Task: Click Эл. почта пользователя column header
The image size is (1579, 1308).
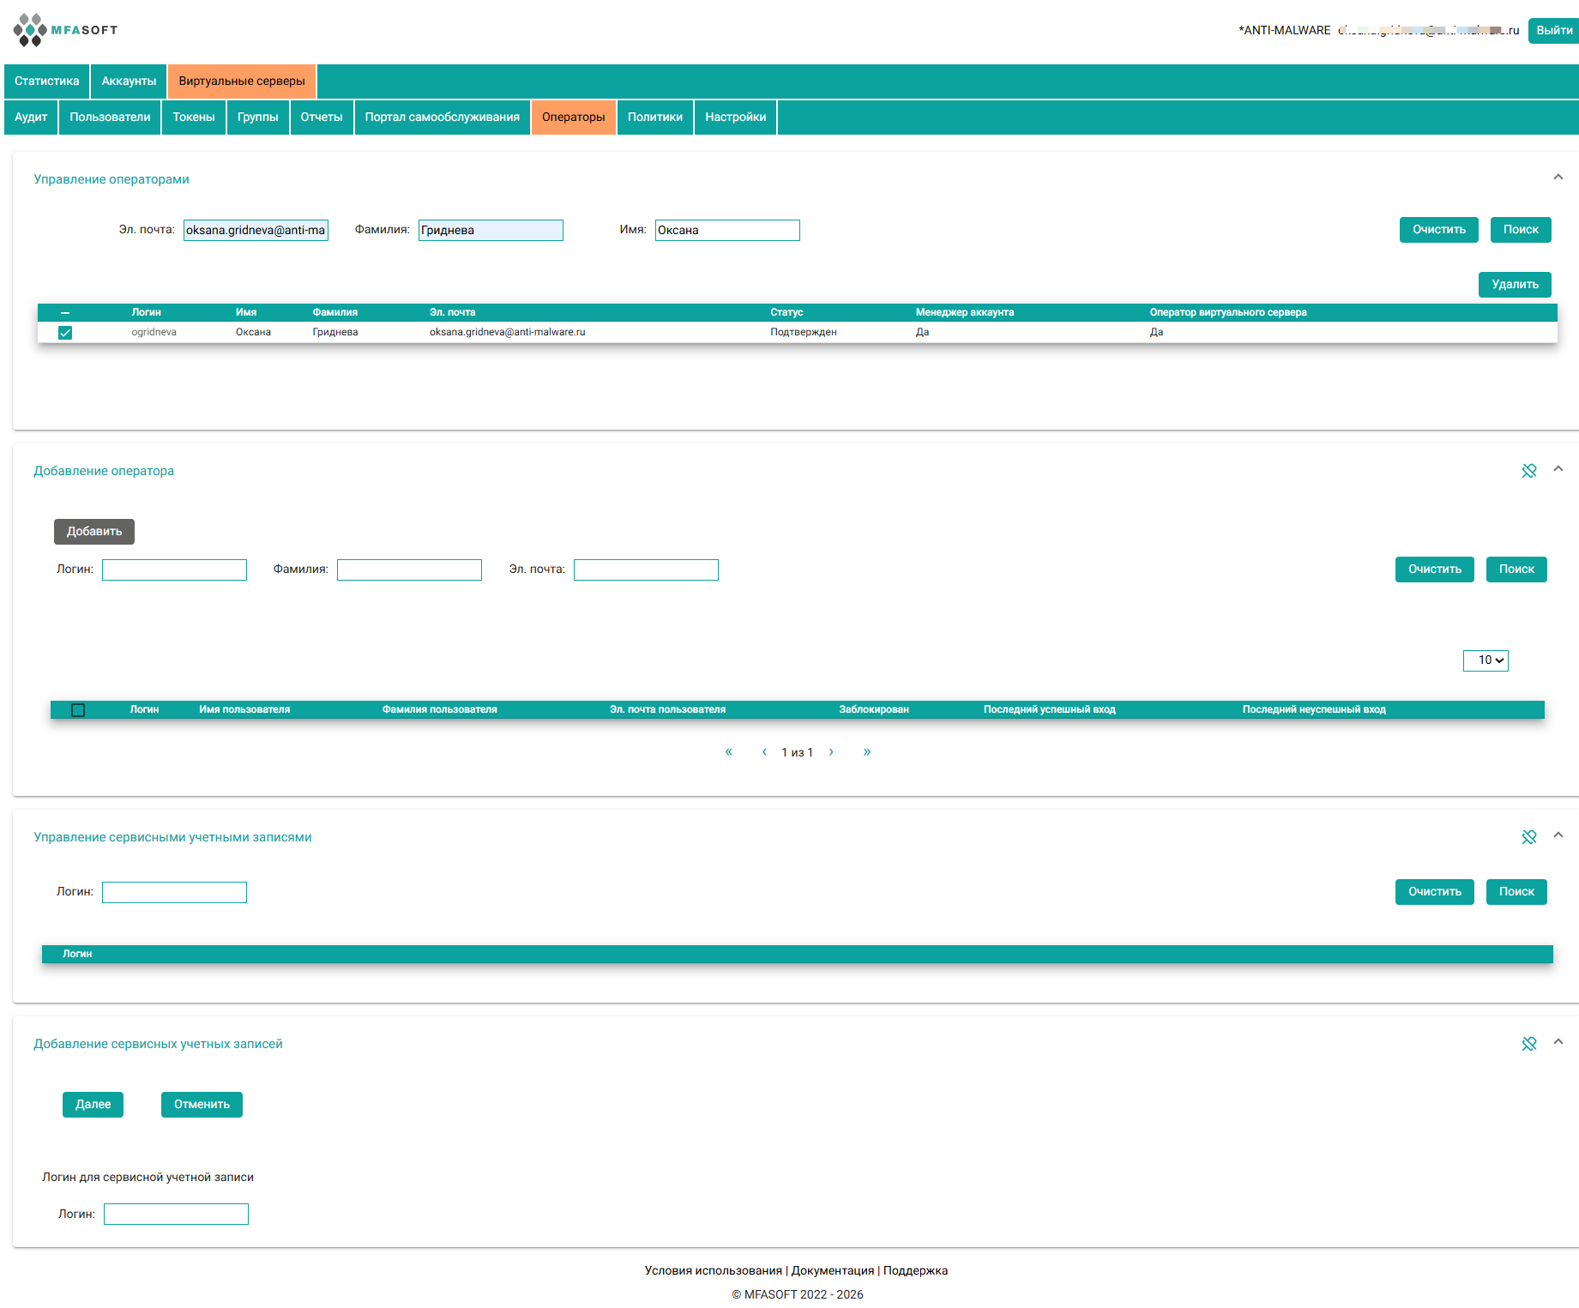Action: pos(667,710)
